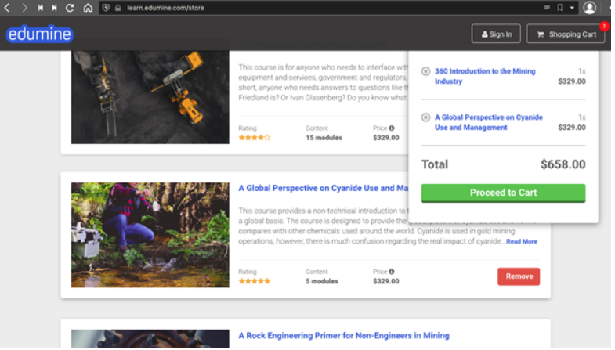Open the Shopping Cart button
The width and height of the screenshot is (615, 350).
566,34
